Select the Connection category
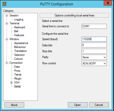114x111 pixels. pos(16,63)
